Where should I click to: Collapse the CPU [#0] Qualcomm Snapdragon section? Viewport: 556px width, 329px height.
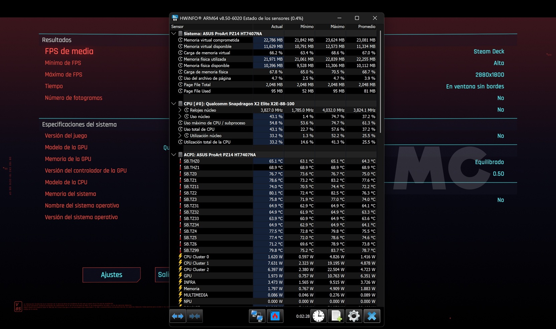click(x=174, y=104)
